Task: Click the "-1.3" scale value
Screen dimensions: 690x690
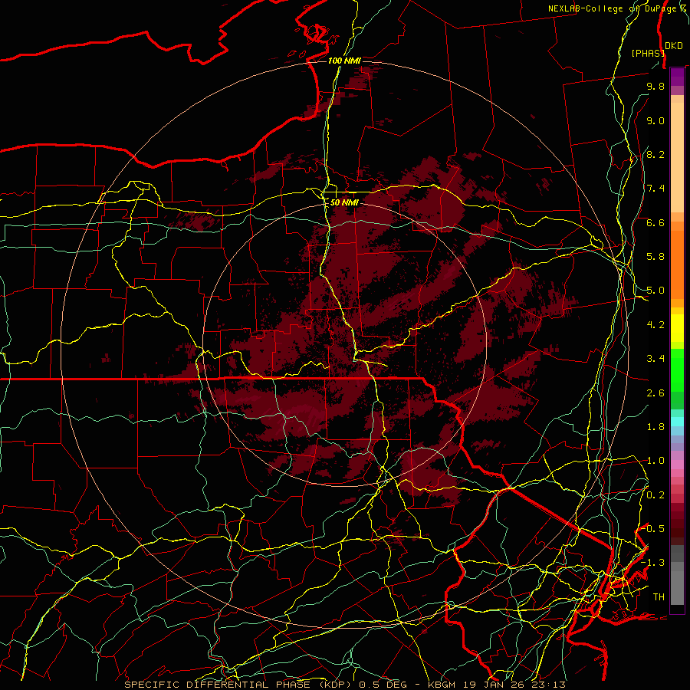Action: tap(653, 563)
